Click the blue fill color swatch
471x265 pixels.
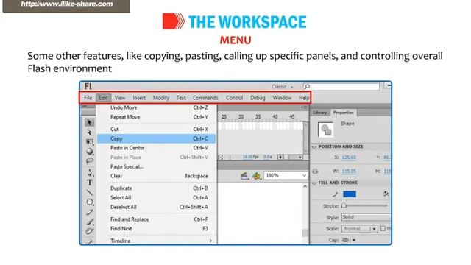pyautogui.click(x=350, y=194)
